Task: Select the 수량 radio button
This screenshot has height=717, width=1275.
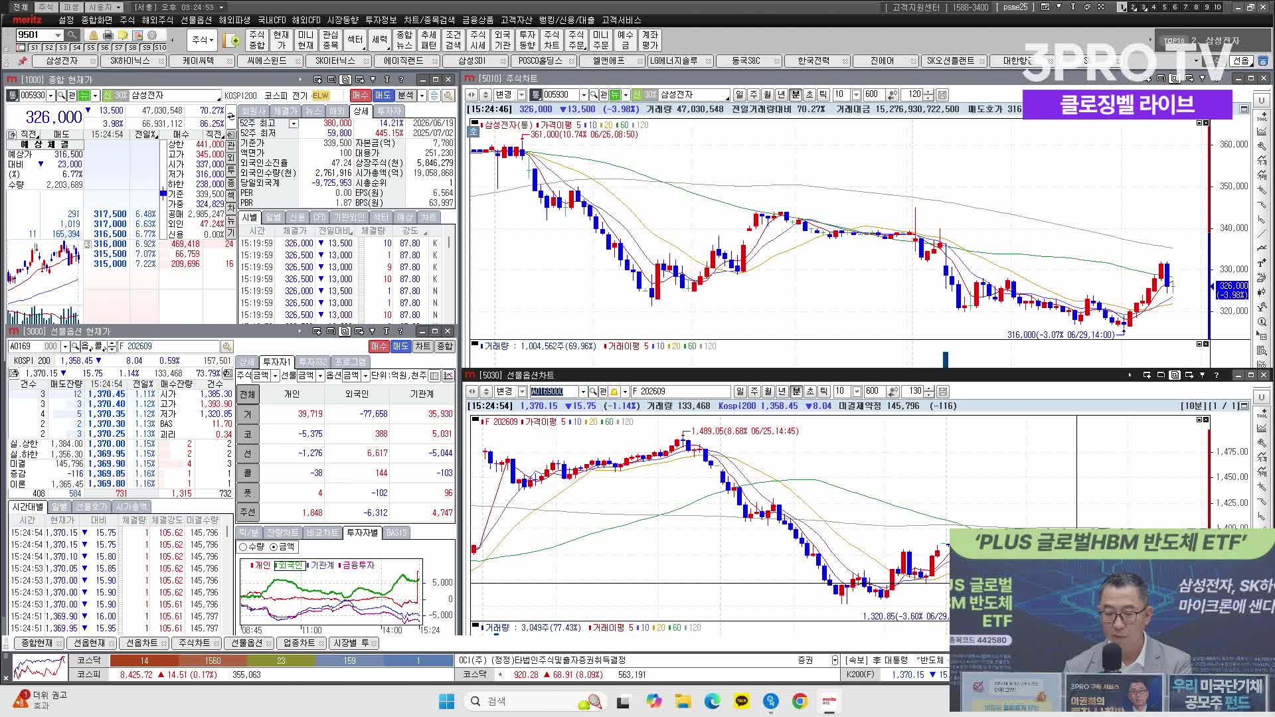Action: point(243,547)
